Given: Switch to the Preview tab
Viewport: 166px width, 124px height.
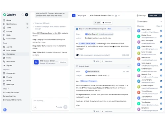Looking at the screenshot, I should (107, 22).
